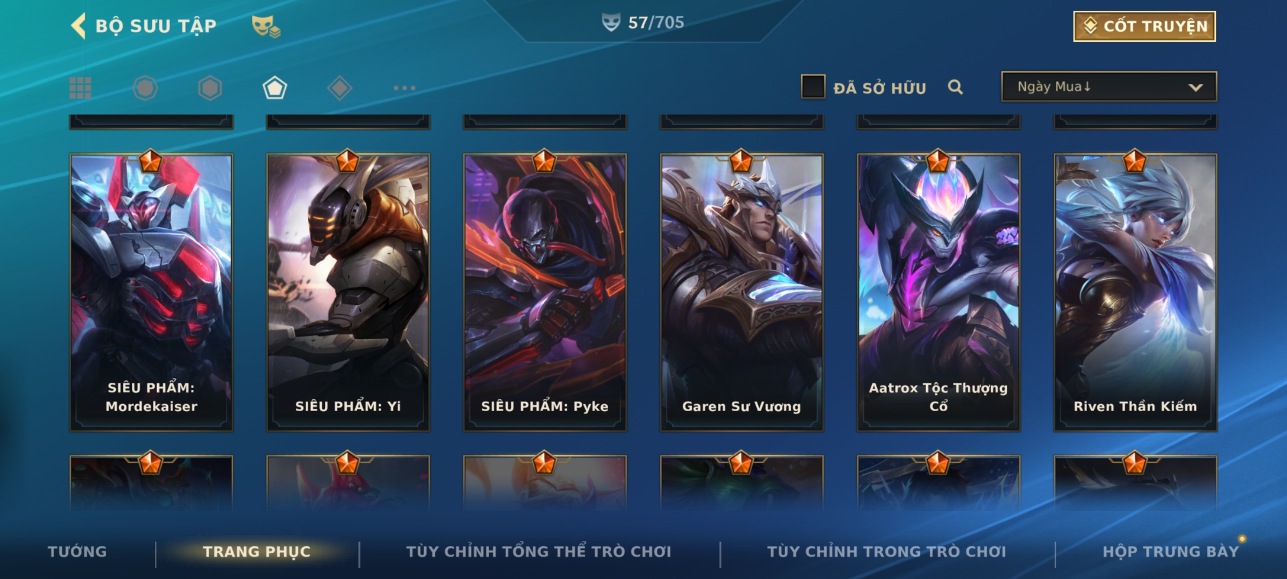
Task: Tick the Đã Sở Hữu checkbox
Action: click(x=813, y=87)
